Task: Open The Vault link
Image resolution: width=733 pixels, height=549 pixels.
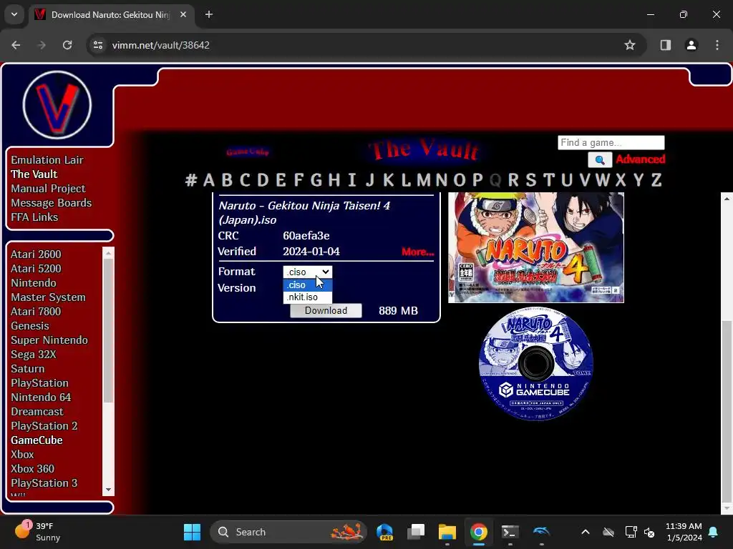Action: (x=34, y=174)
